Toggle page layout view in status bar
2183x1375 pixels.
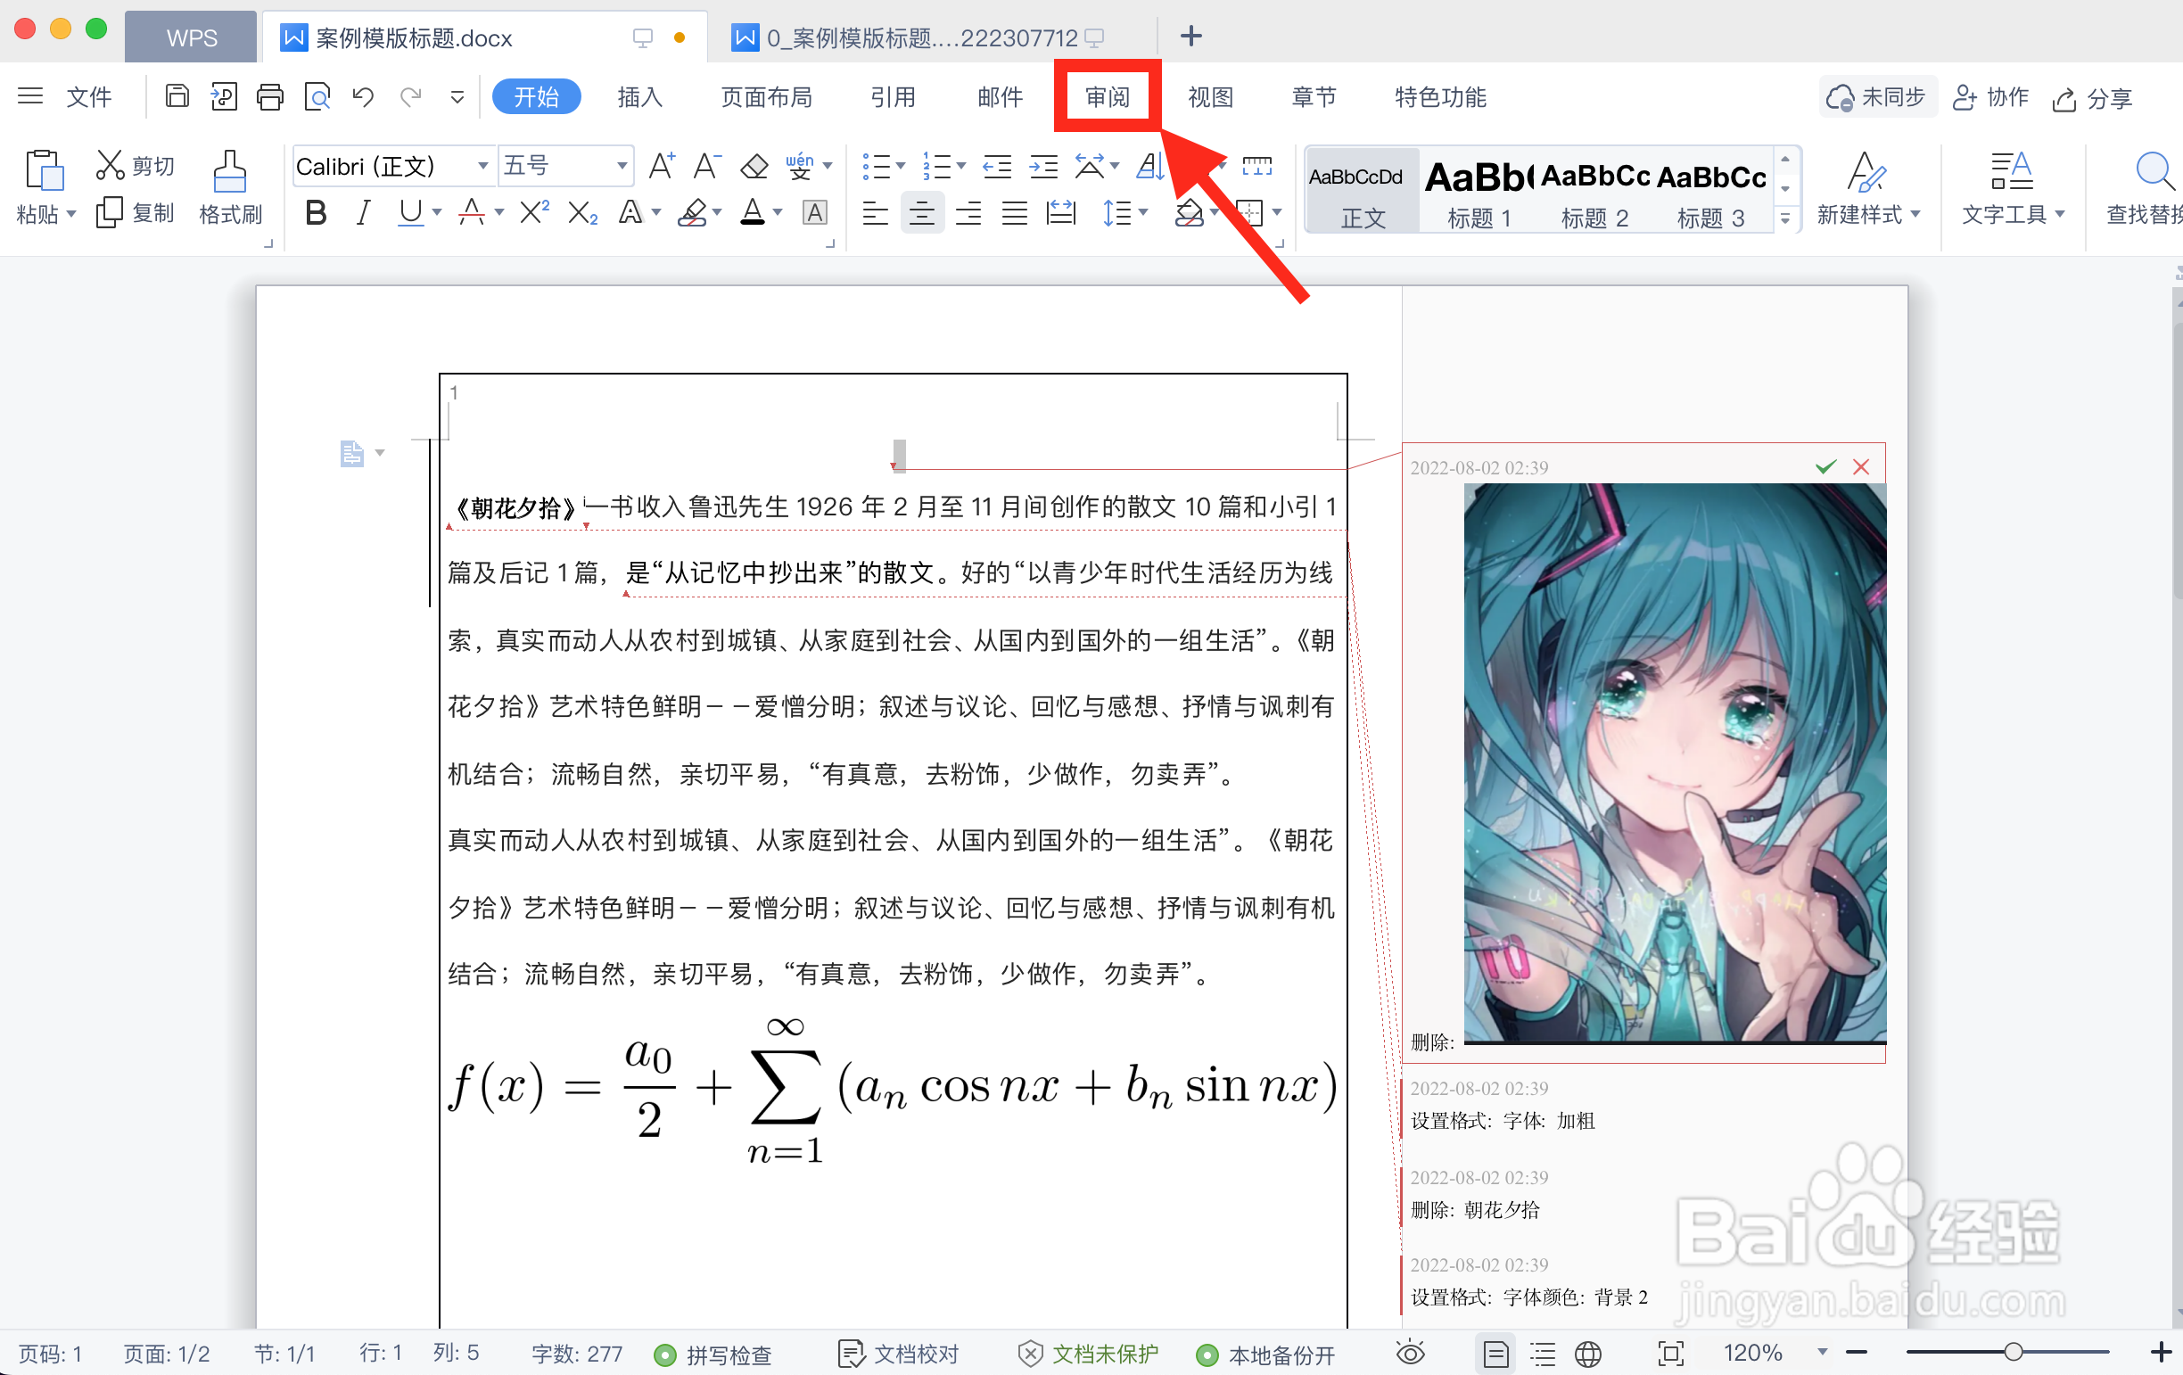1495,1354
